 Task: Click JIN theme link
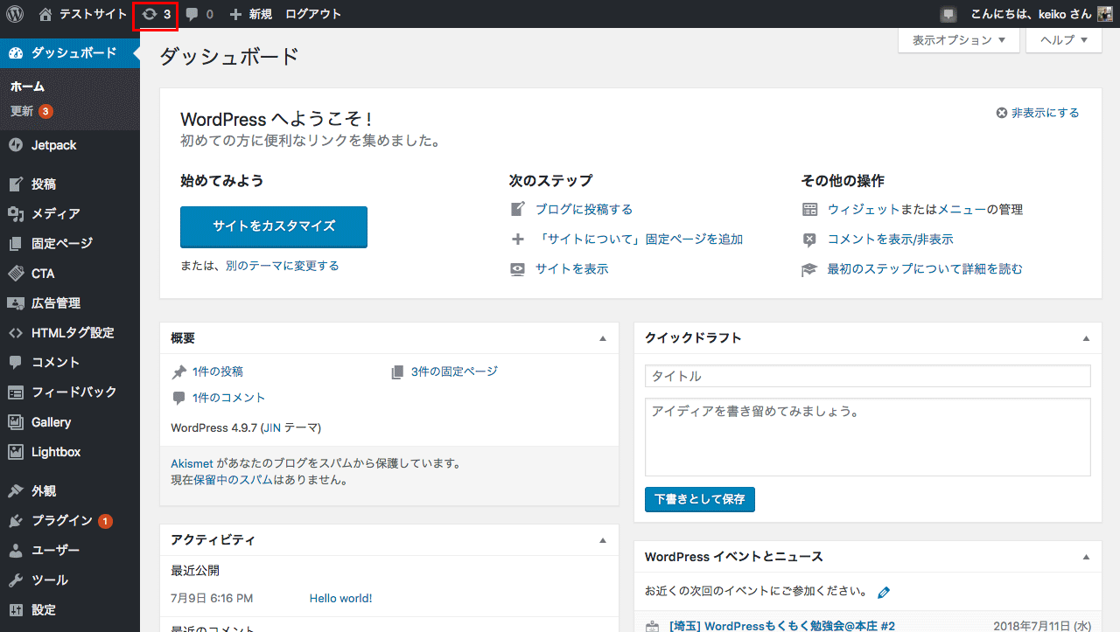pos(270,428)
